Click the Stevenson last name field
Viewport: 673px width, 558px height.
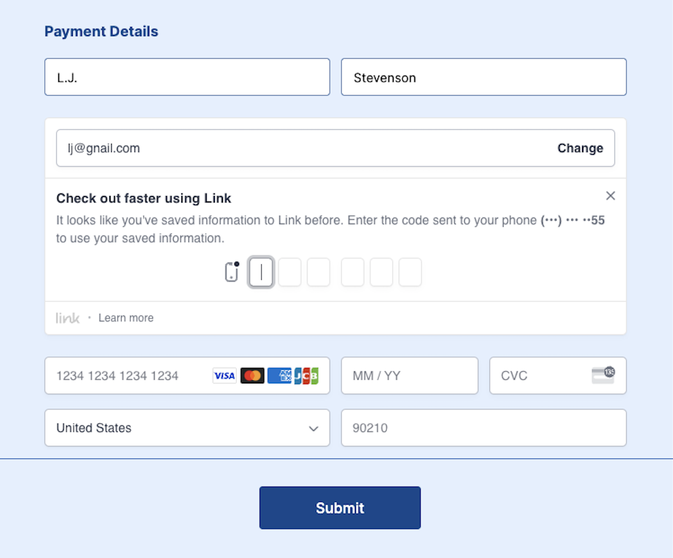click(483, 77)
